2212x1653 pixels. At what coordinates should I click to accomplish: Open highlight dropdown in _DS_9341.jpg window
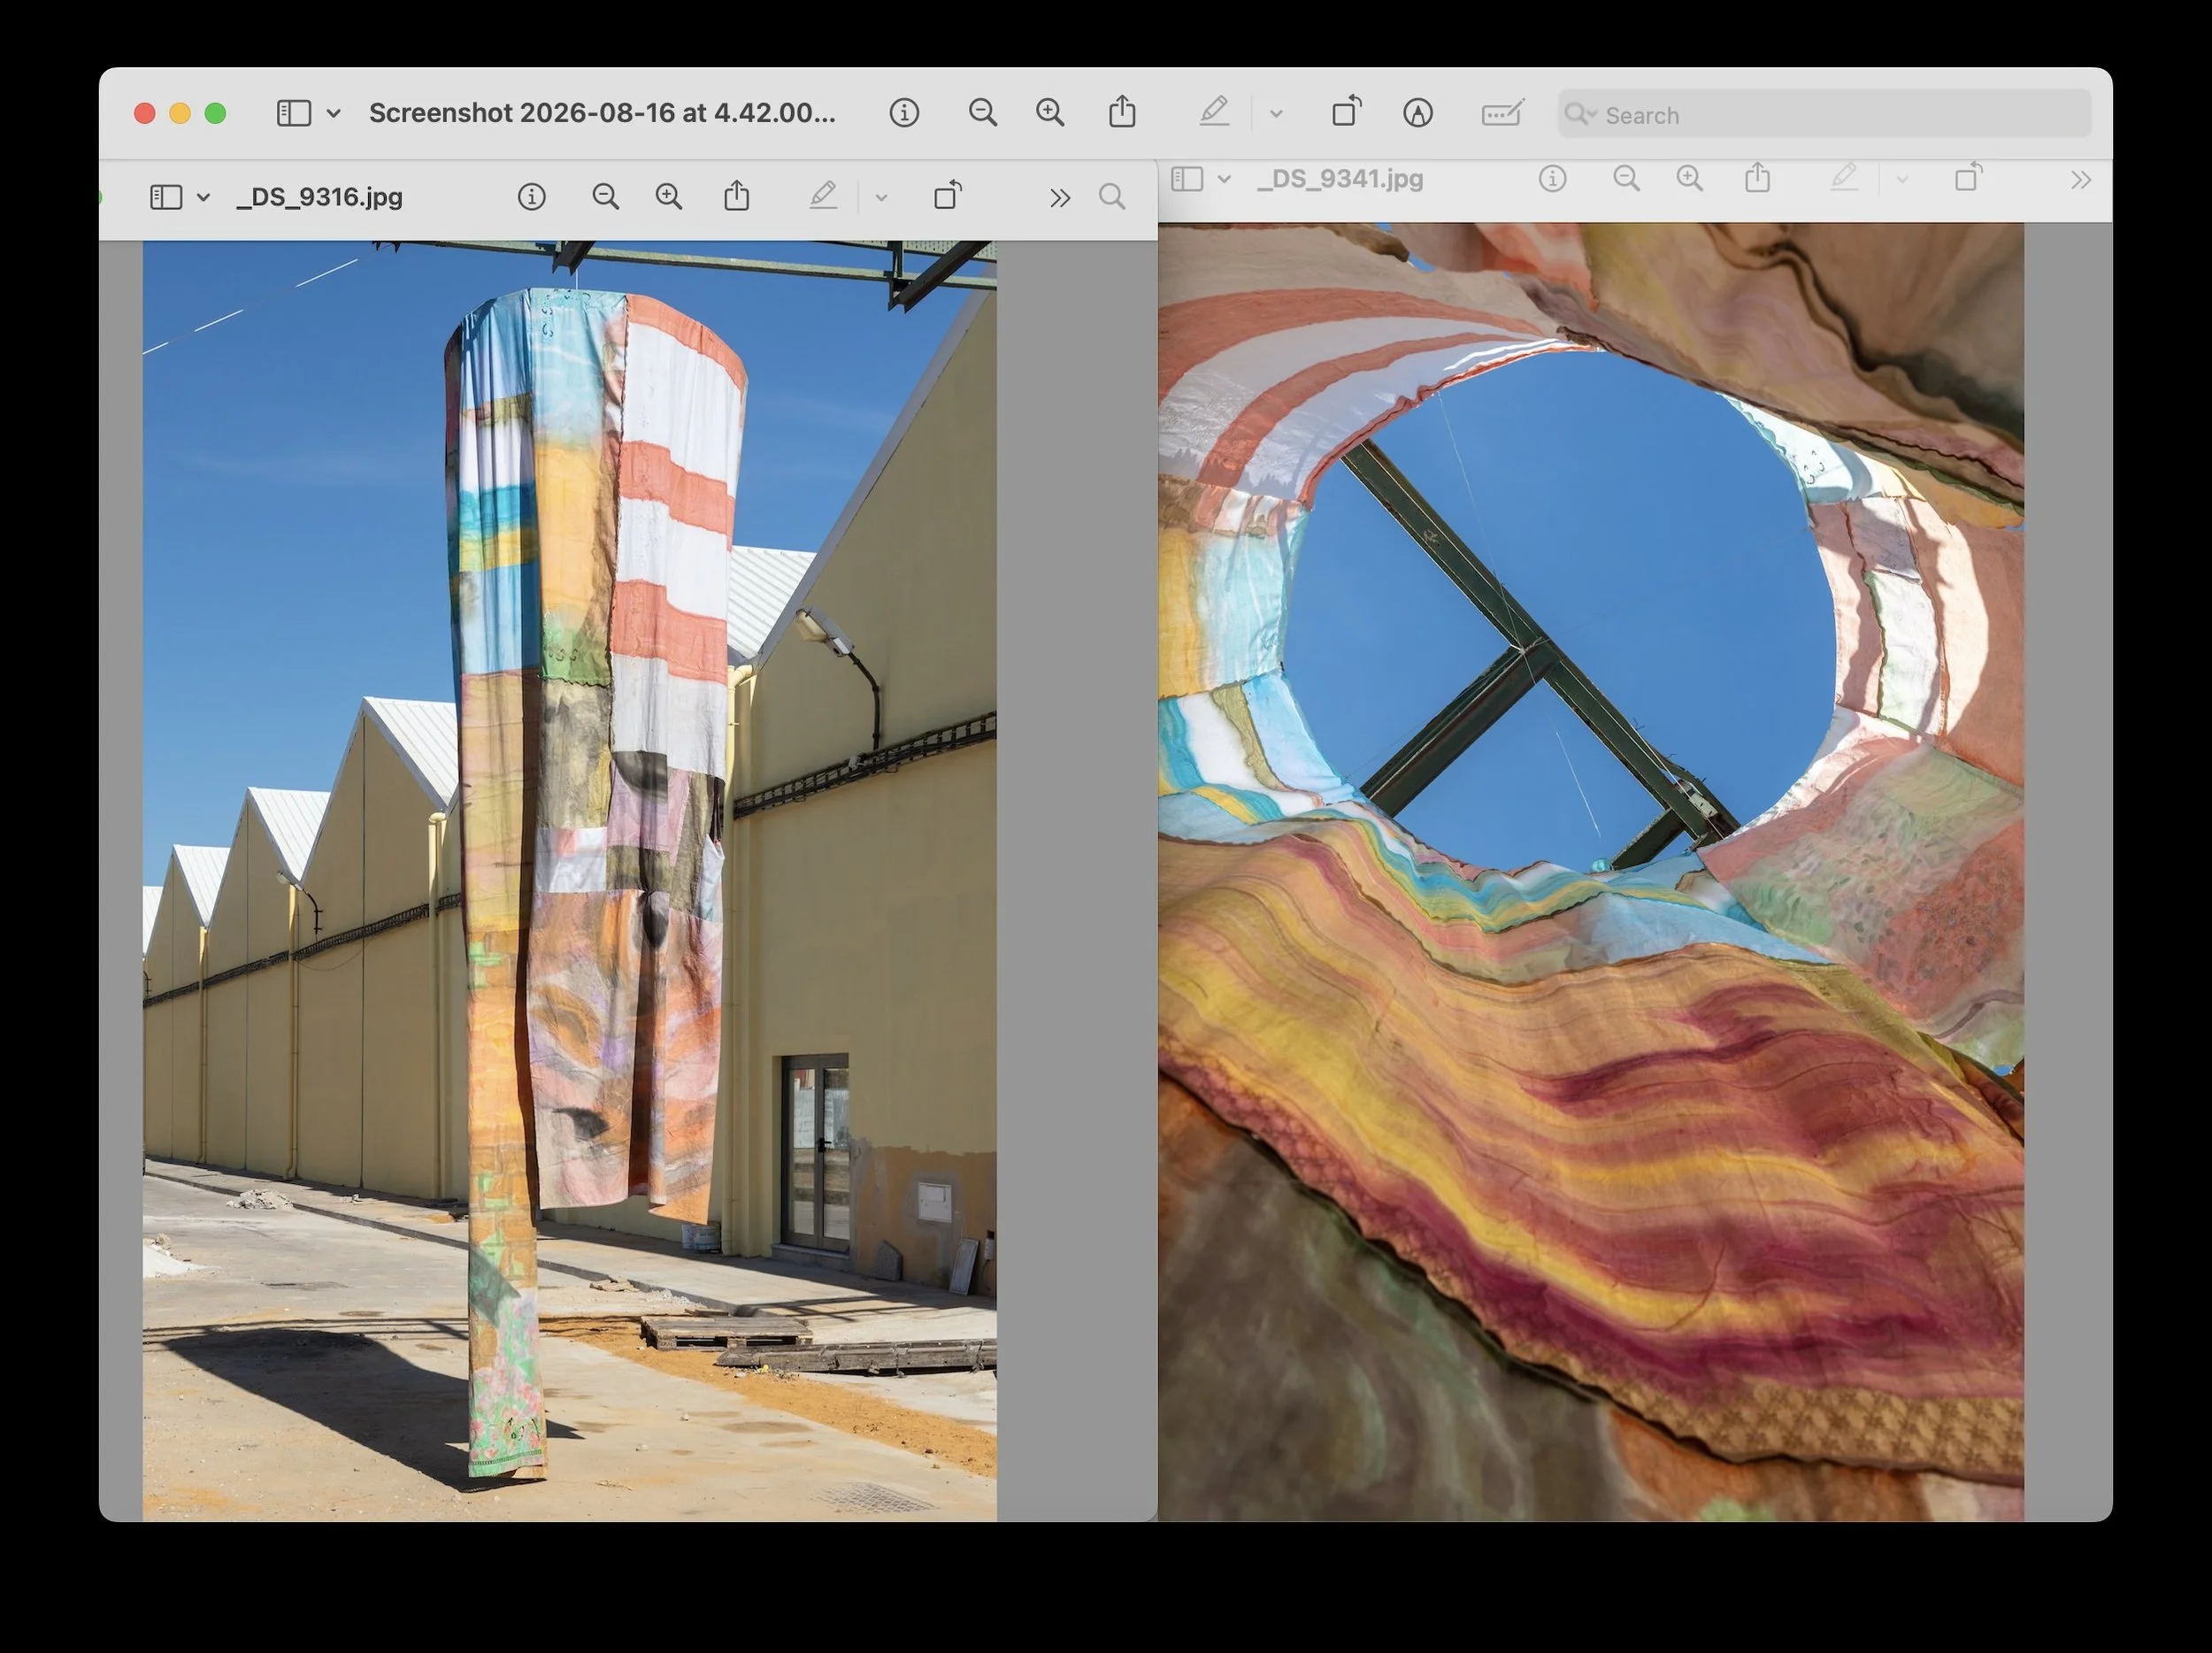1902,180
